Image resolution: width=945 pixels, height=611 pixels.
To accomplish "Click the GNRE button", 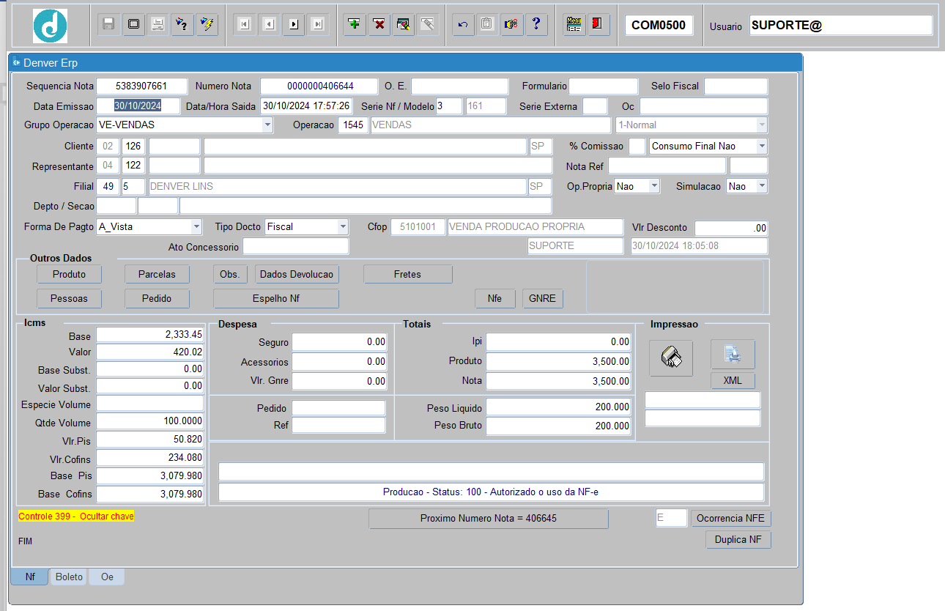I will point(543,298).
